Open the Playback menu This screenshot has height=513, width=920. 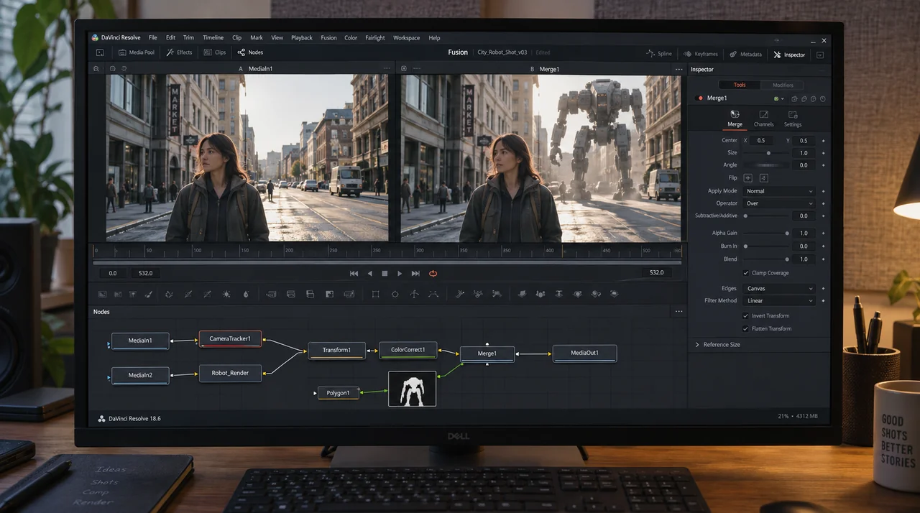(x=302, y=37)
